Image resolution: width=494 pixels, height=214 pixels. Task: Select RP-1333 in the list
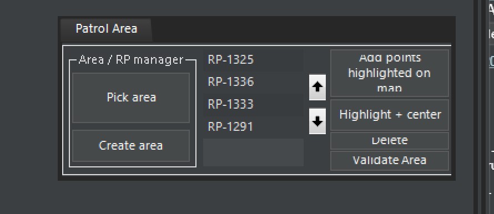coord(253,104)
